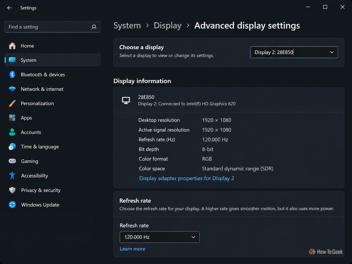
Task: Open Personalization settings
Action: [x=53, y=103]
